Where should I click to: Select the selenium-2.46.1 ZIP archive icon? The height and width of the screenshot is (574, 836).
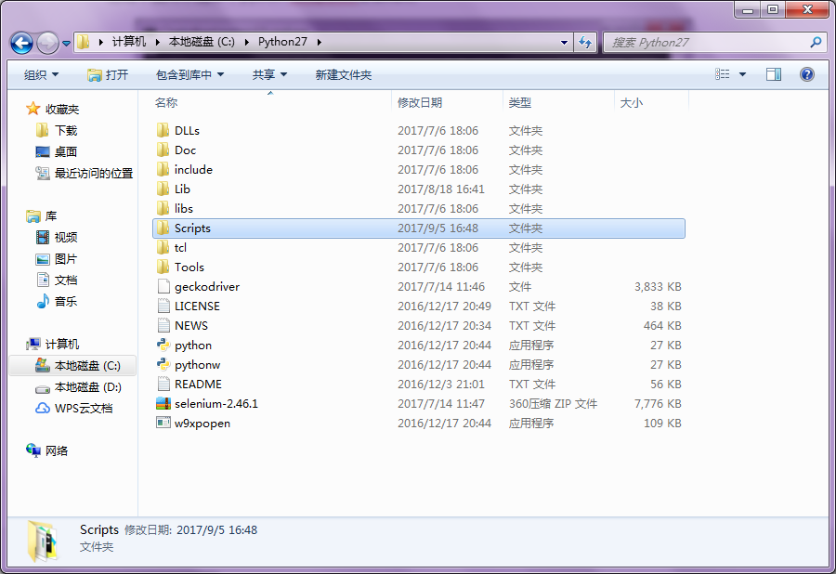coord(163,404)
